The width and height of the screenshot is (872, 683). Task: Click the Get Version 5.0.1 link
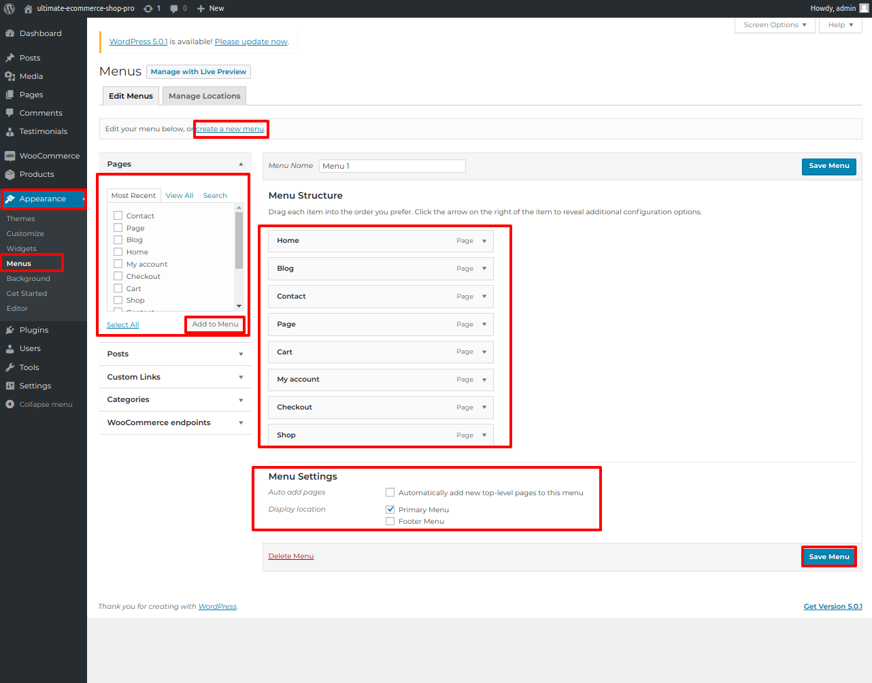[x=833, y=607]
